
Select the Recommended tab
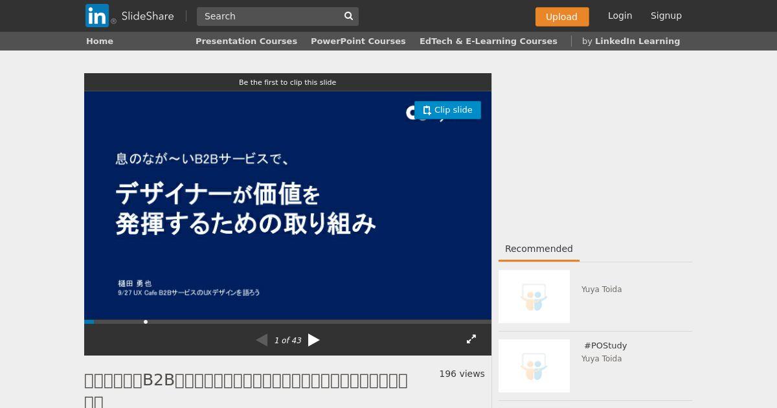539,249
